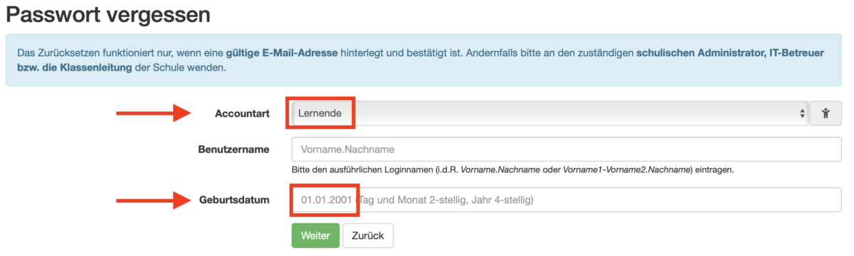
Task: Click the accessibility person icon button
Action: [x=826, y=113]
